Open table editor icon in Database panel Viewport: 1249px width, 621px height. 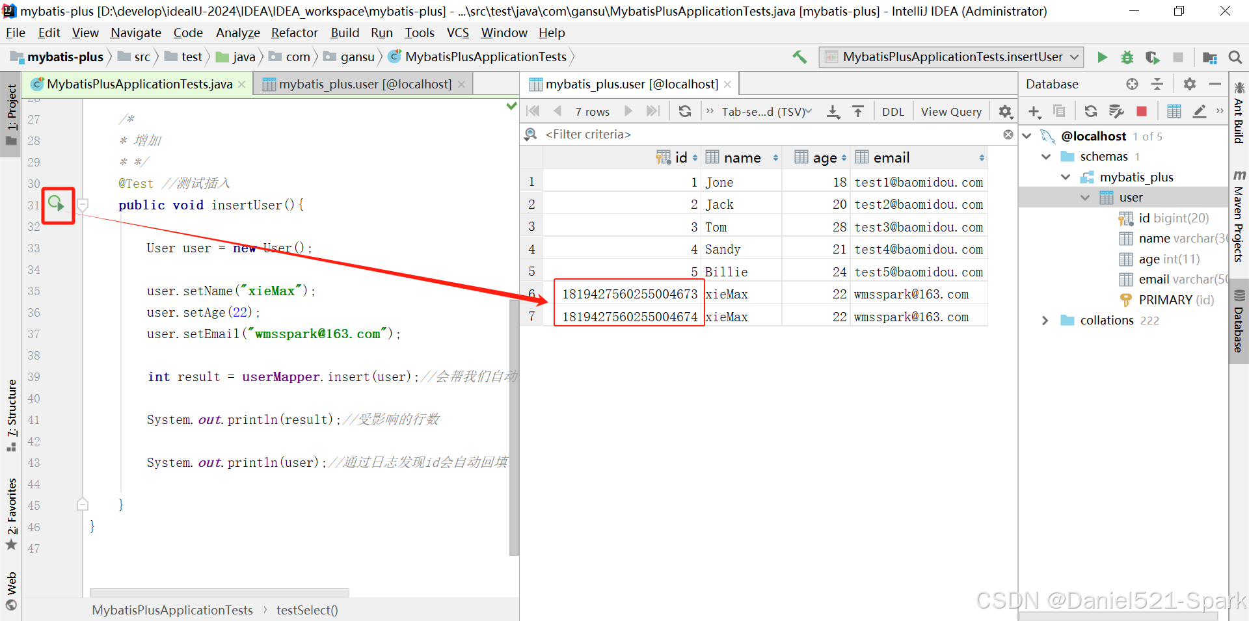click(1174, 111)
